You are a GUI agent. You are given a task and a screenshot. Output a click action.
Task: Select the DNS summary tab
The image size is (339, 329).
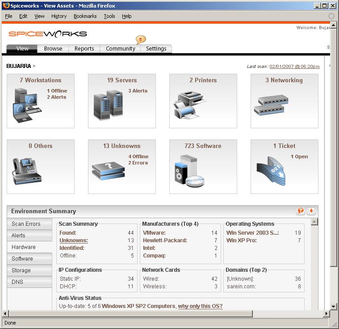29,282
